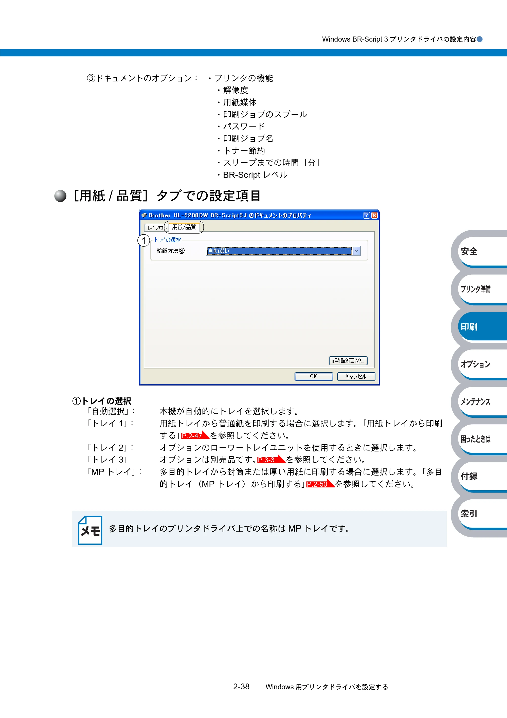Click the パスワード list item

(244, 126)
